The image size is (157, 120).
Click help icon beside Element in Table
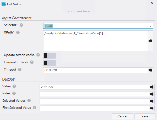32,62
